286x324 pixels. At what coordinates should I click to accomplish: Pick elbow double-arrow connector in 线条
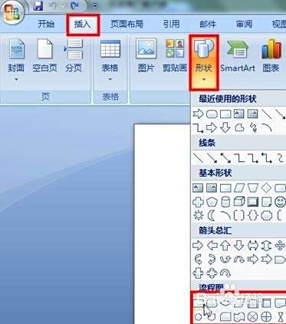(267, 158)
